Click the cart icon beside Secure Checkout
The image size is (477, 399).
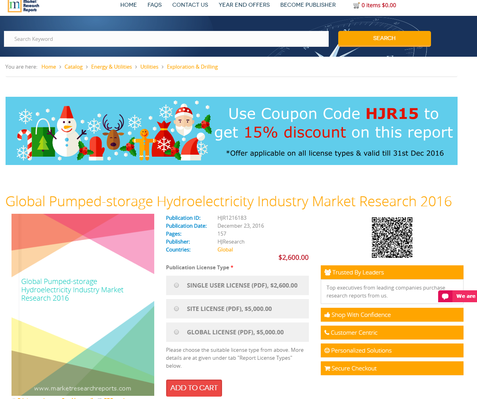(327, 368)
